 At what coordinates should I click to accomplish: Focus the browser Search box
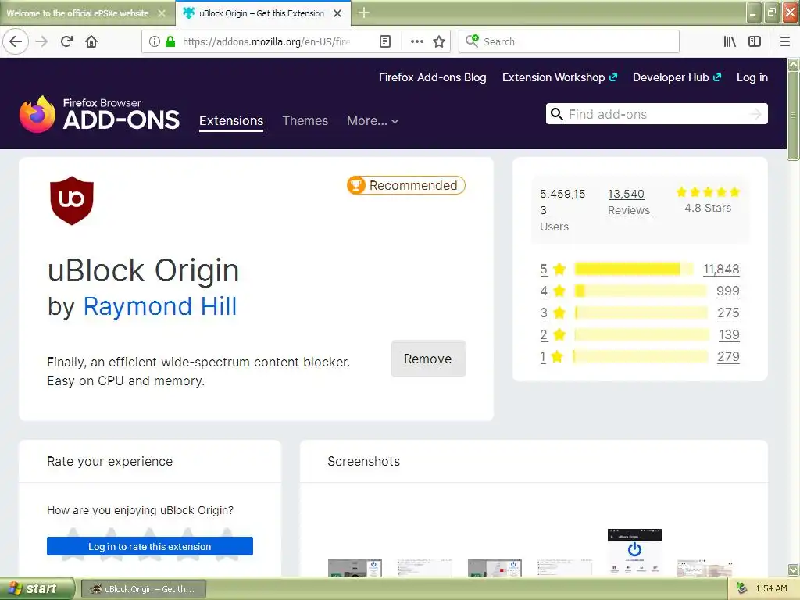coord(569,41)
